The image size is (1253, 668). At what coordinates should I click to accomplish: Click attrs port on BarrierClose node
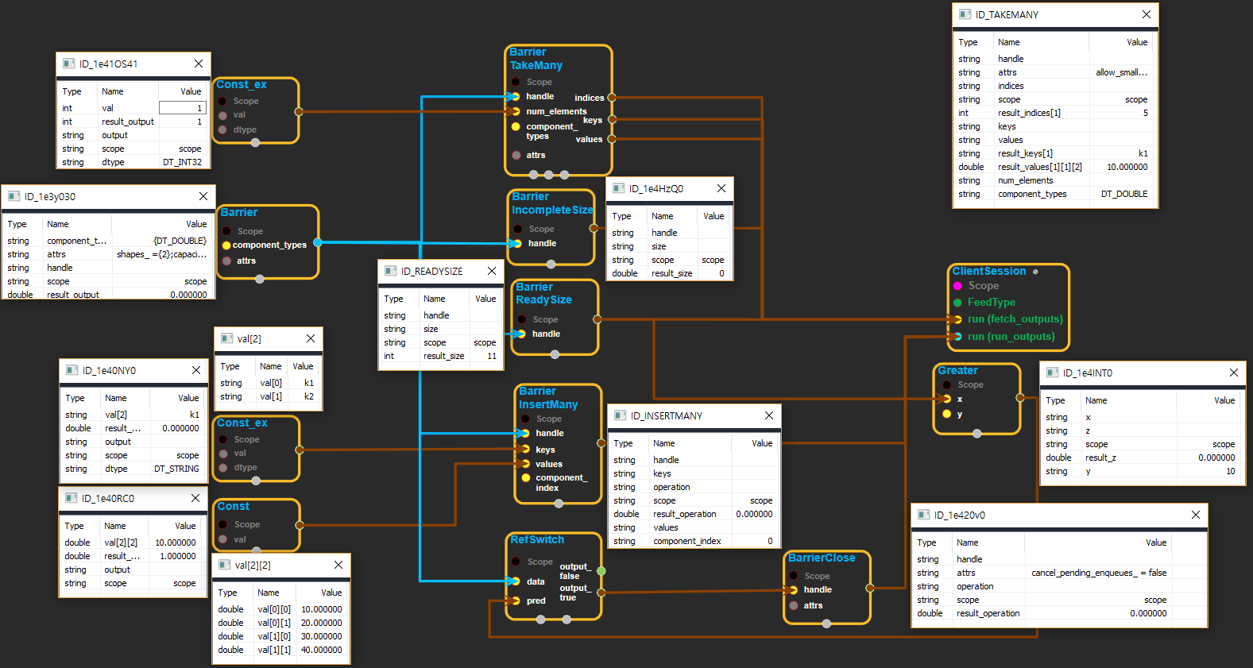pos(793,605)
